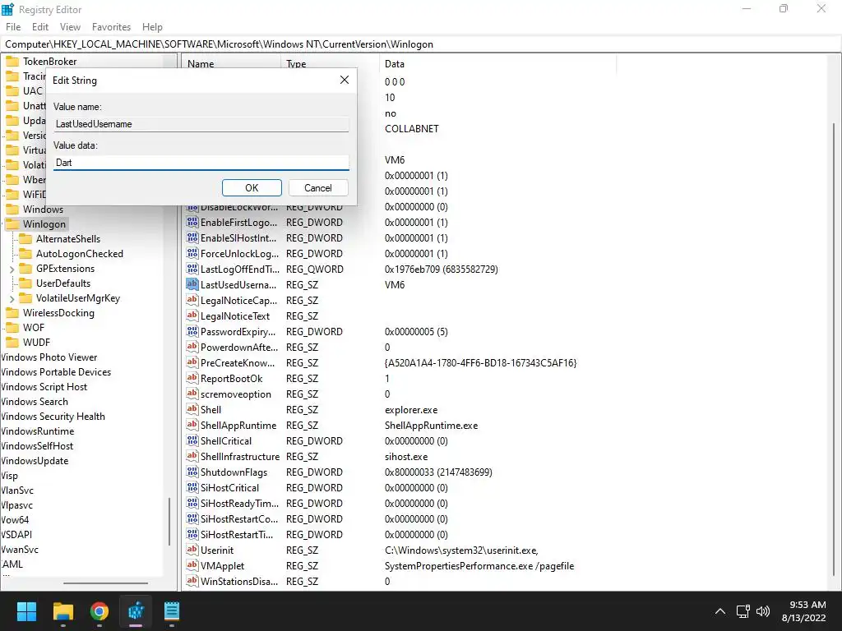The height and width of the screenshot is (631, 842).
Task: Click the EnableSIHostInt... DWORD value icon
Action: (192, 237)
